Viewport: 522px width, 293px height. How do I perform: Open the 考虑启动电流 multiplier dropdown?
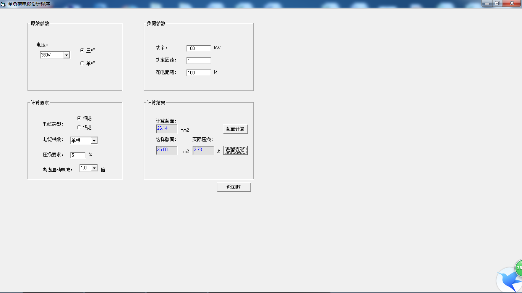pos(94,168)
